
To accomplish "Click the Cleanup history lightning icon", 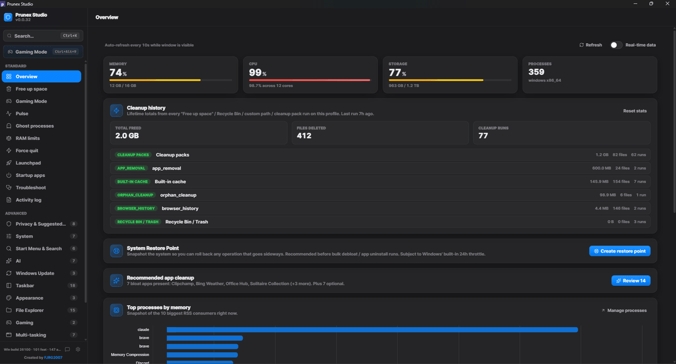I will pos(116,111).
